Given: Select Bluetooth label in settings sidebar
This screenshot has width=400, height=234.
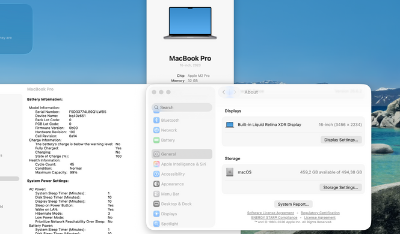Looking at the screenshot, I should tap(170, 120).
